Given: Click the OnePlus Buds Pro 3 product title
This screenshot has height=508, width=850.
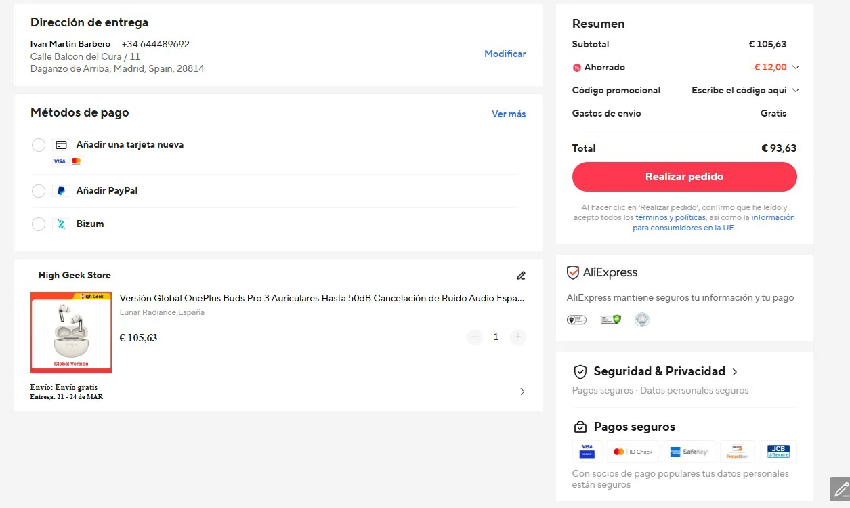Looking at the screenshot, I should click(322, 298).
